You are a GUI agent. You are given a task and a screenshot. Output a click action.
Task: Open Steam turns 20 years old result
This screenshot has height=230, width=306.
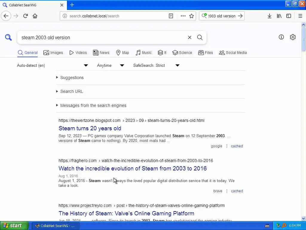click(x=90, y=128)
